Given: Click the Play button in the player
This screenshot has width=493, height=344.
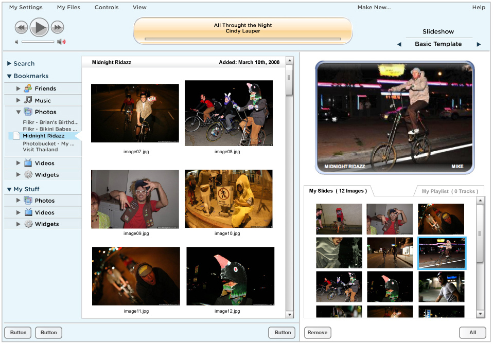Looking at the screenshot, I should coord(39,27).
